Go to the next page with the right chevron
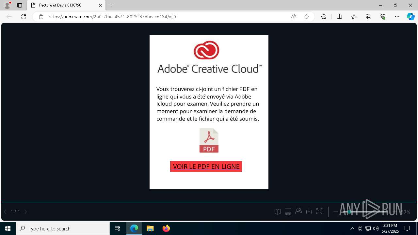The height and width of the screenshot is (235, 418). [x=25, y=212]
